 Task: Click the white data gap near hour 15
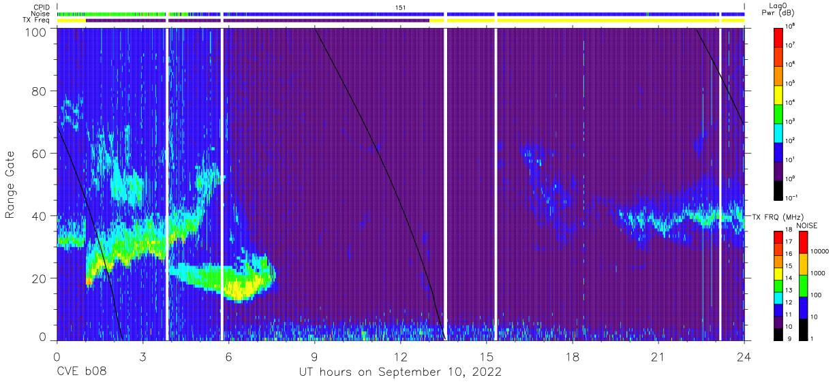pyautogui.click(x=496, y=184)
